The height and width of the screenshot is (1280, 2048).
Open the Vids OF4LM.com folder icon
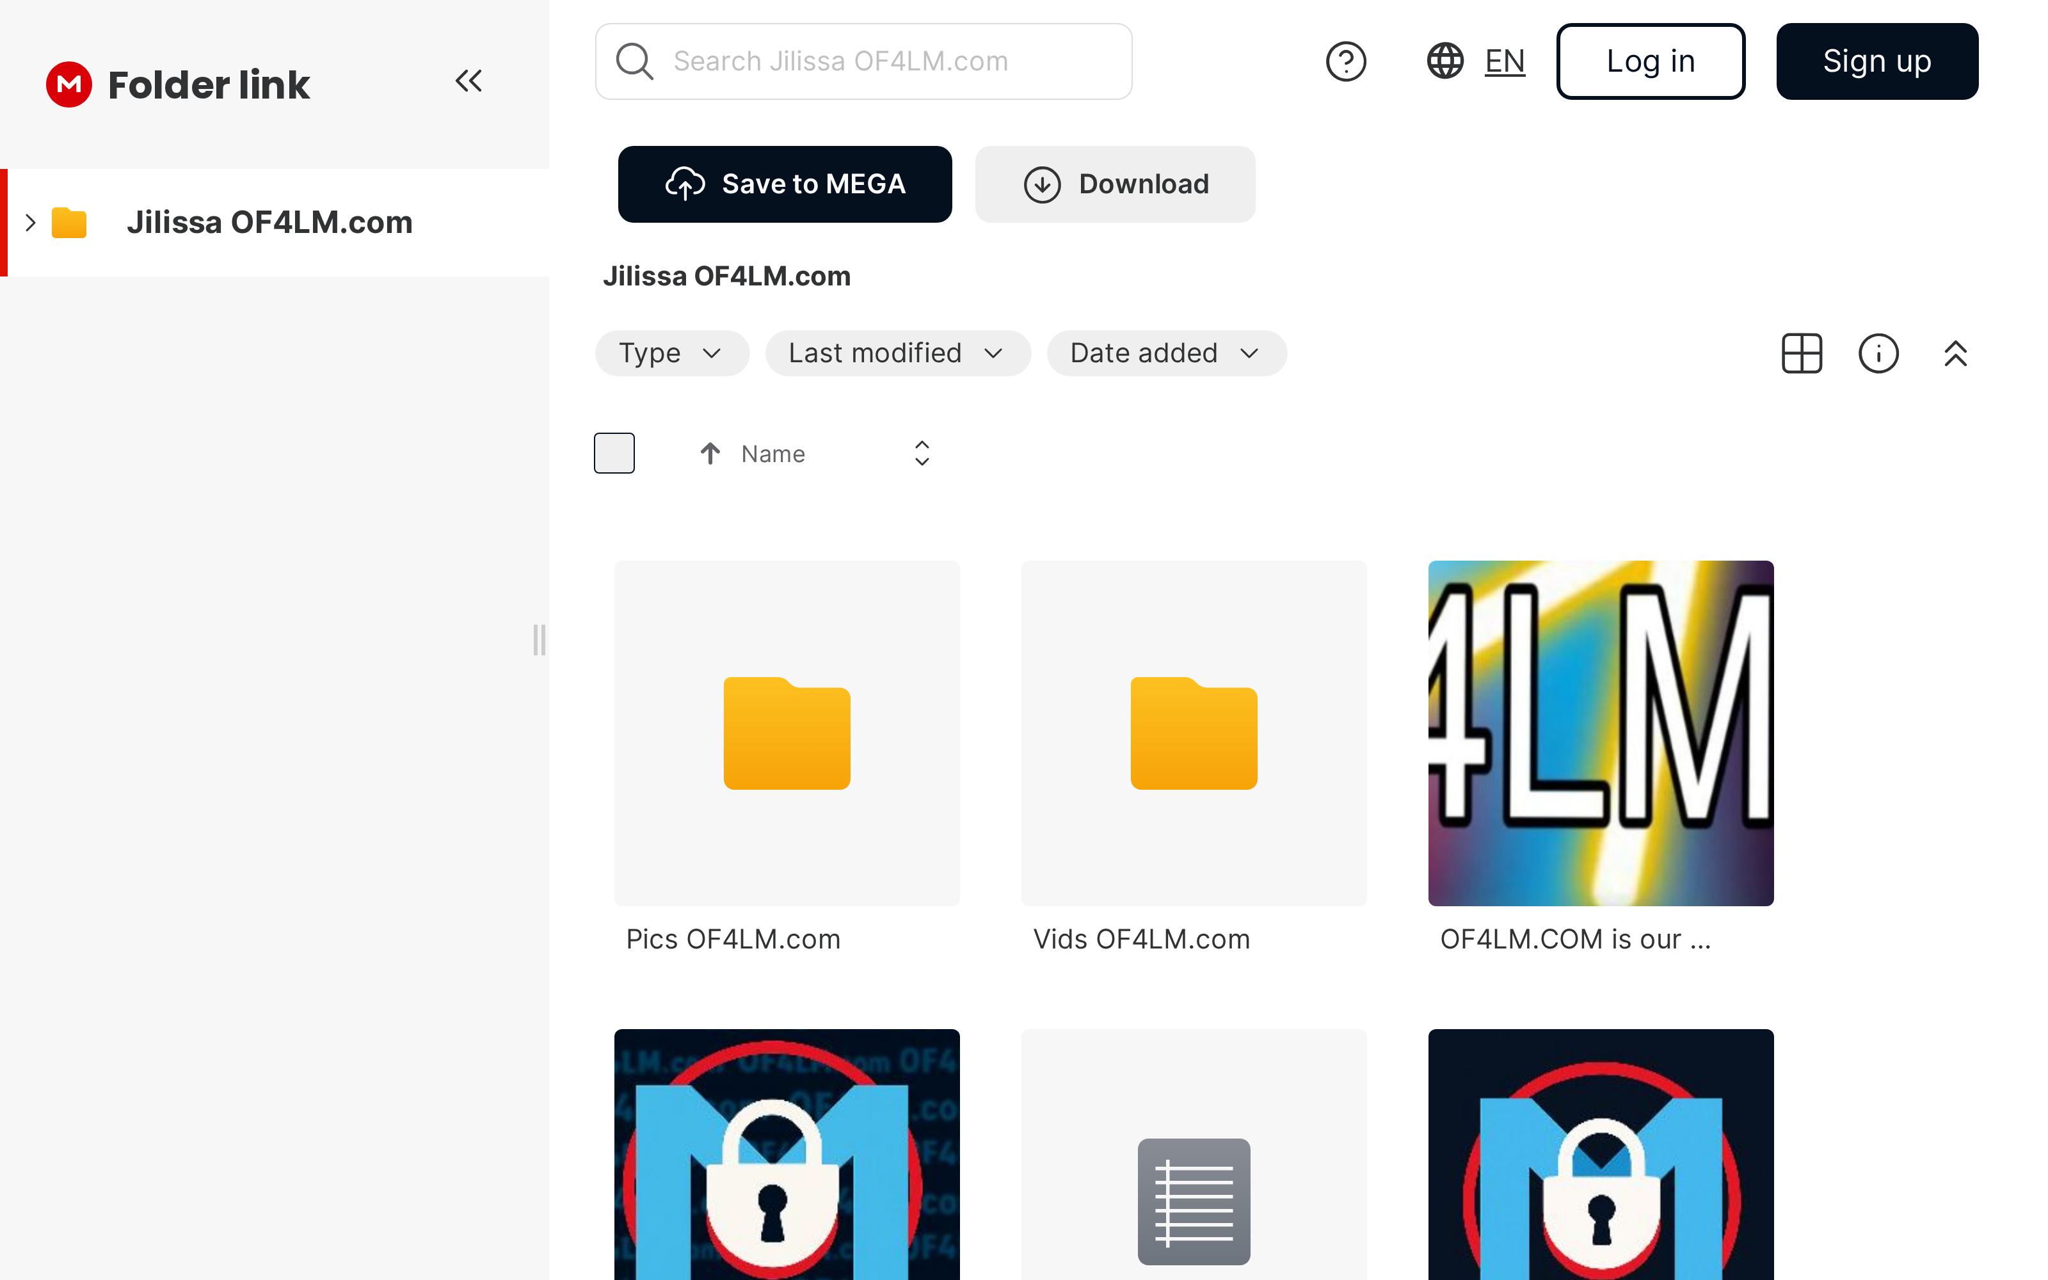(x=1194, y=733)
